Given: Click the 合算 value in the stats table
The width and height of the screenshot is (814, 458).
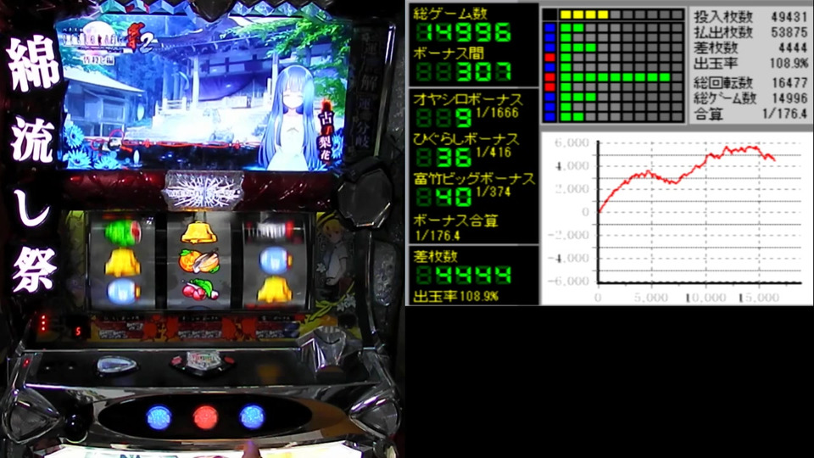Looking at the screenshot, I should pyautogui.click(x=784, y=114).
